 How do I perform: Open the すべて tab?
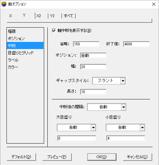pos(69,16)
